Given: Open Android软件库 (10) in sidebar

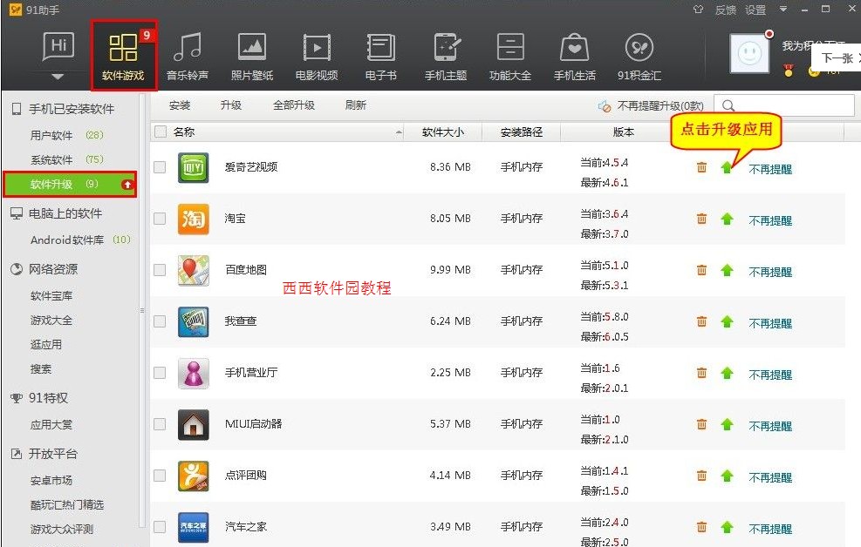Looking at the screenshot, I should 80,240.
